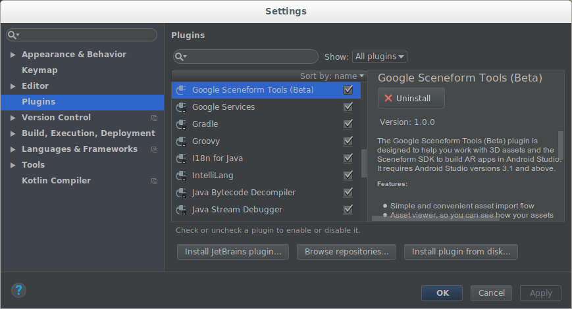Open the help question mark icon

(x=18, y=290)
